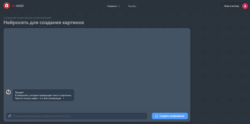250x124 pixels.
Task: Click the APIHOST brand name text
Action: 17,6
